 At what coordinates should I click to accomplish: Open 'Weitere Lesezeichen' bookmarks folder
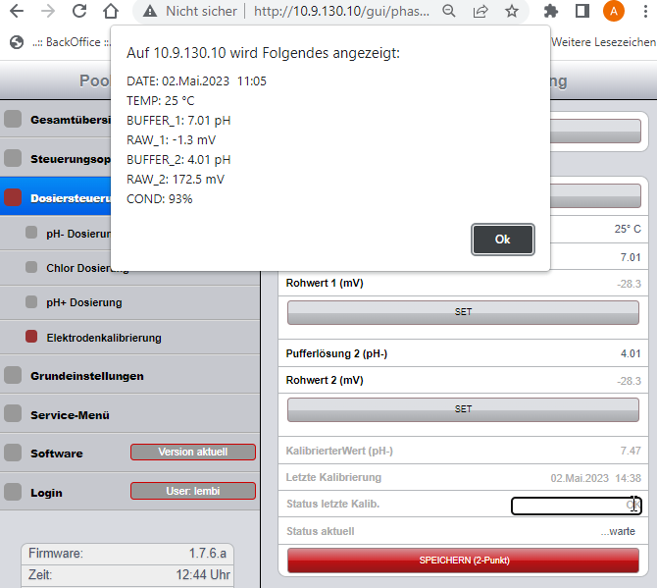click(x=603, y=42)
